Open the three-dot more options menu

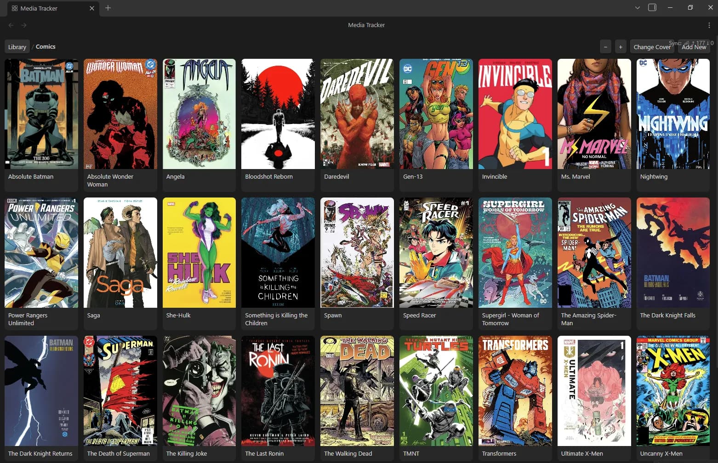(709, 25)
